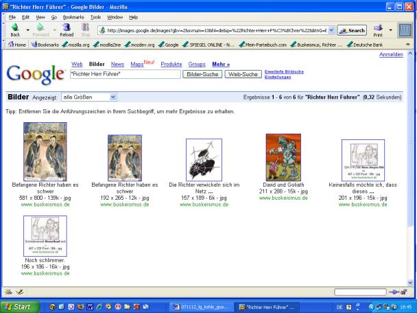
Task: Click the 'Mehr »' link
Action: tap(221, 64)
